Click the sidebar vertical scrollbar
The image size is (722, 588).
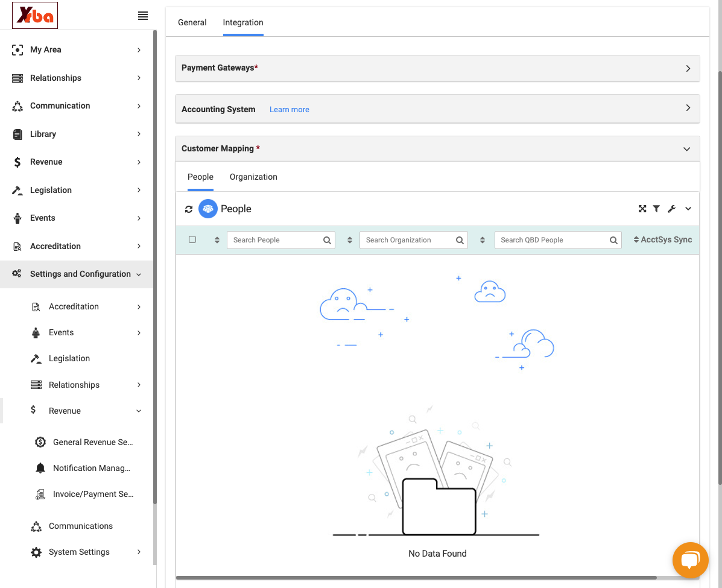point(154,267)
